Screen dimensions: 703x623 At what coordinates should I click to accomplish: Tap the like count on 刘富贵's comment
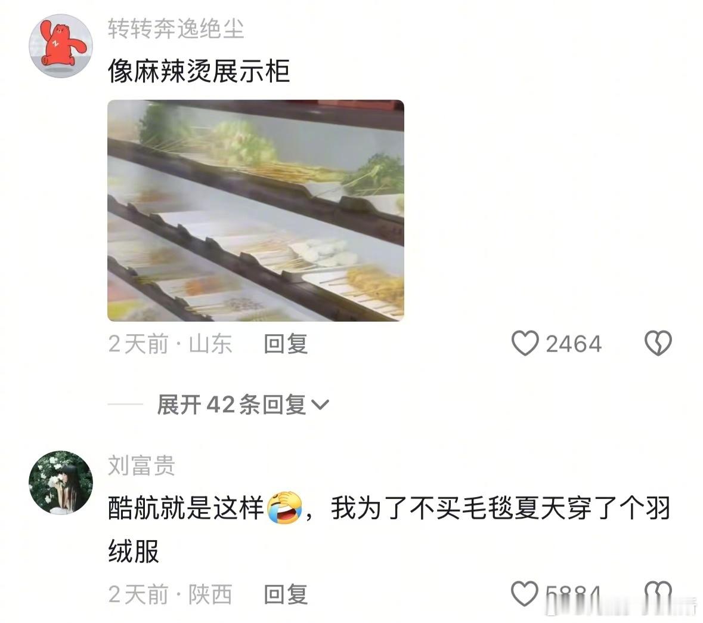coord(573,595)
